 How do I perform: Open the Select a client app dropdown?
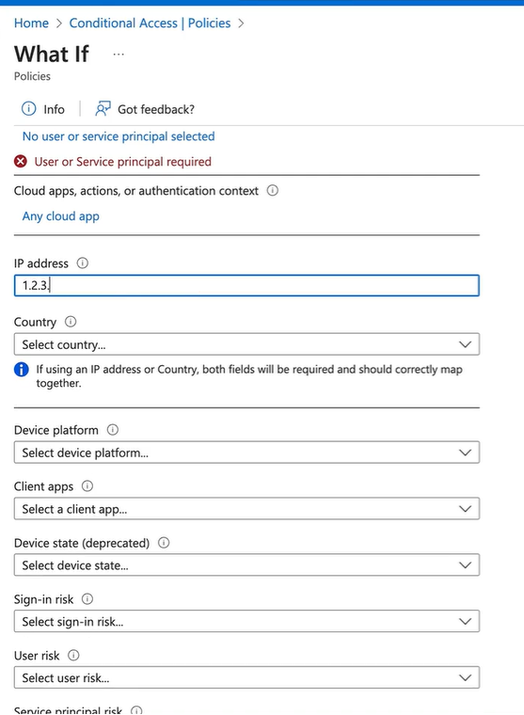246,509
